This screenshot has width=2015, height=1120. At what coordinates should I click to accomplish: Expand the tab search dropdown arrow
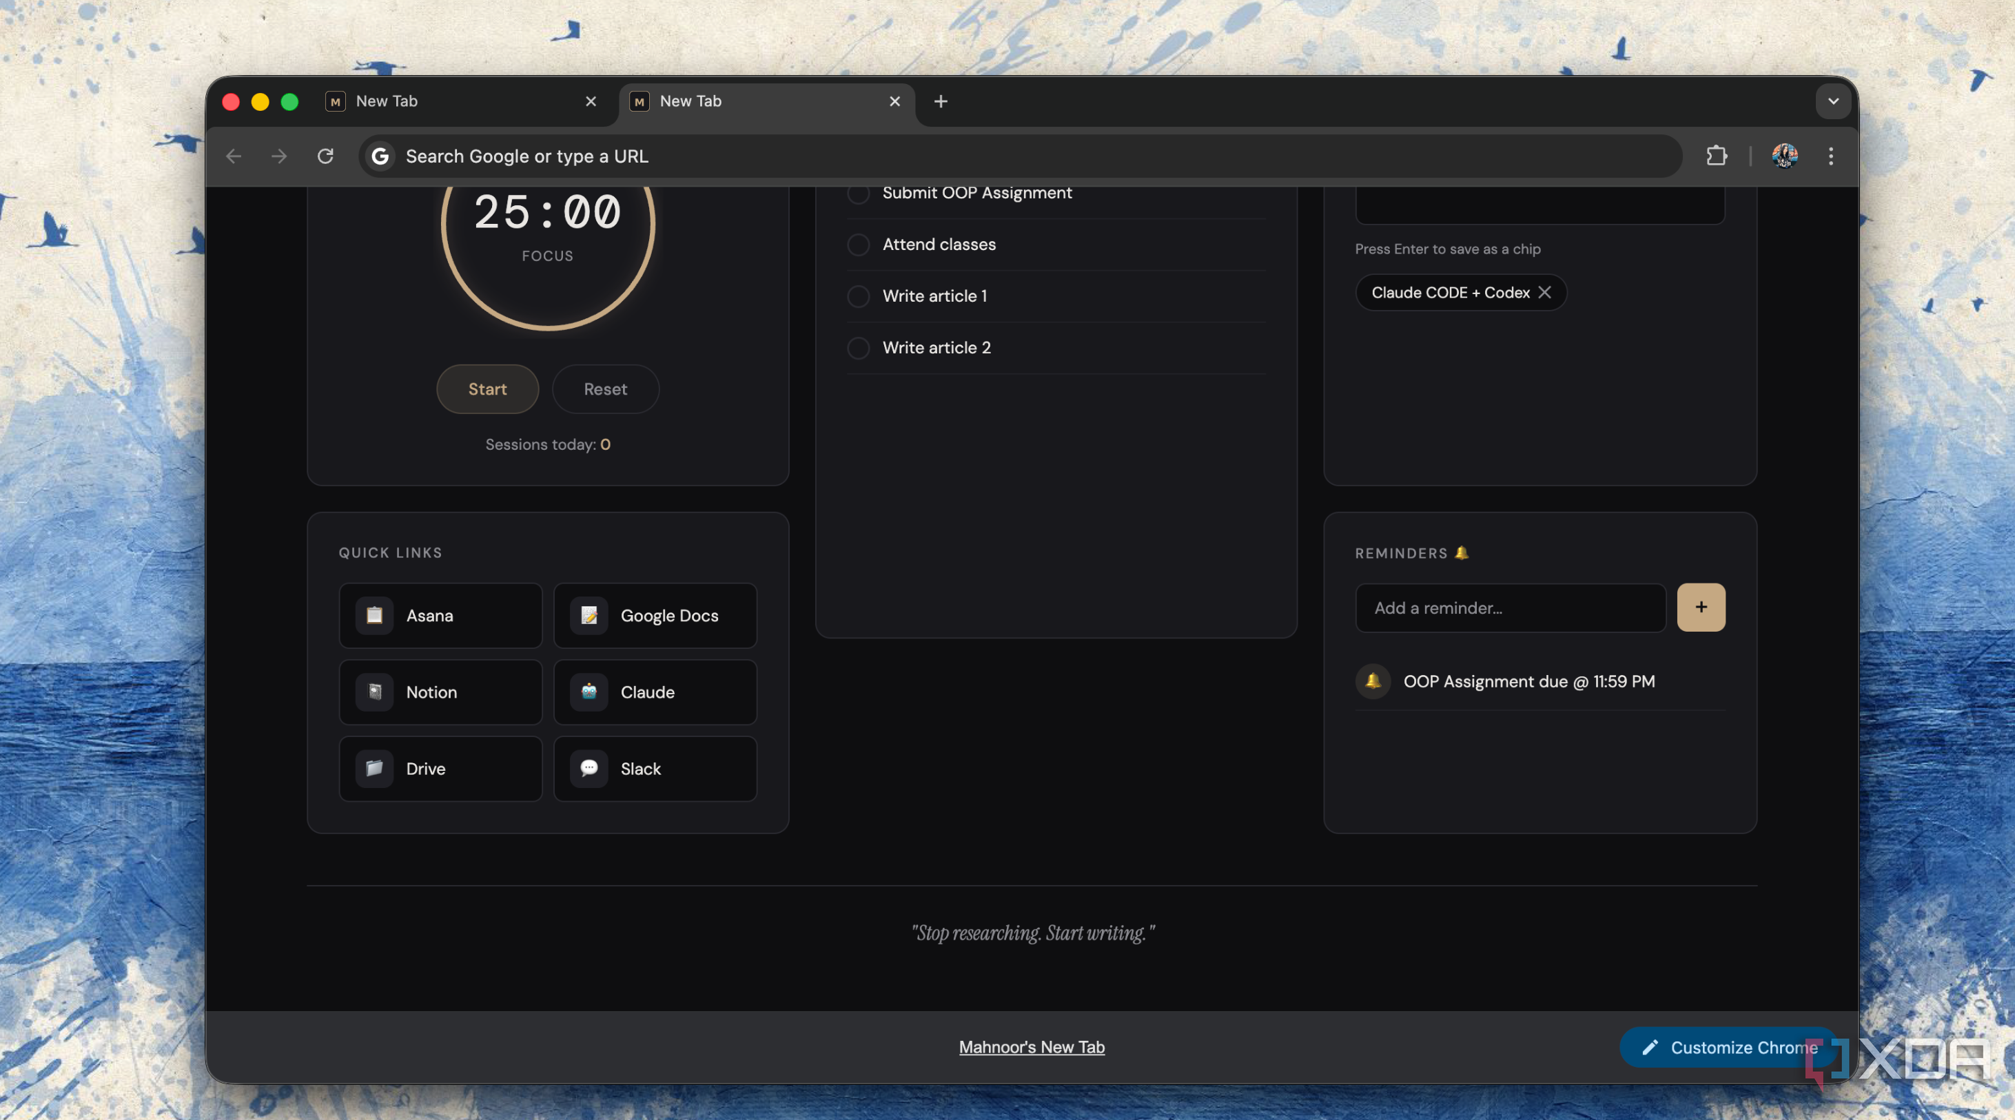tap(1833, 101)
